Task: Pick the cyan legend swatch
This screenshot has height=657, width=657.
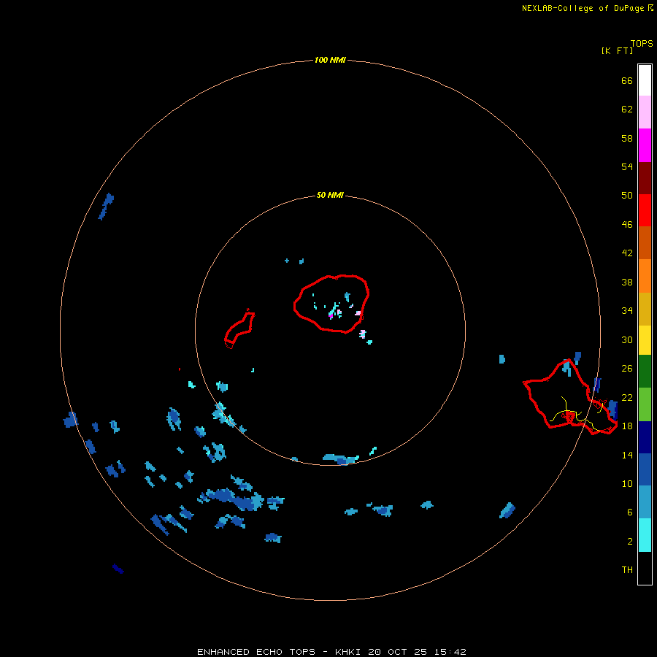Action: point(645,535)
